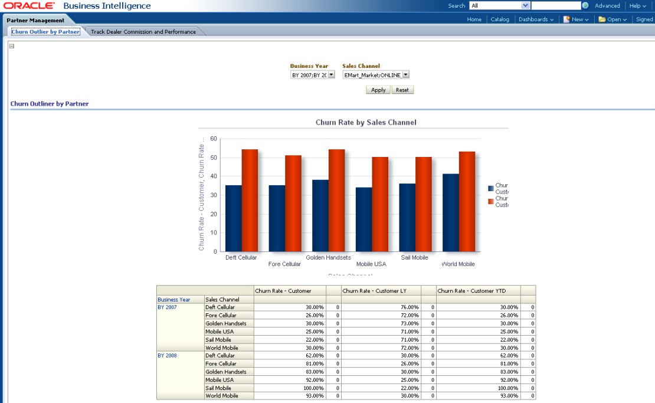Click the Churn Rate - Customer YTD header
The image size is (655, 403).
click(478, 291)
